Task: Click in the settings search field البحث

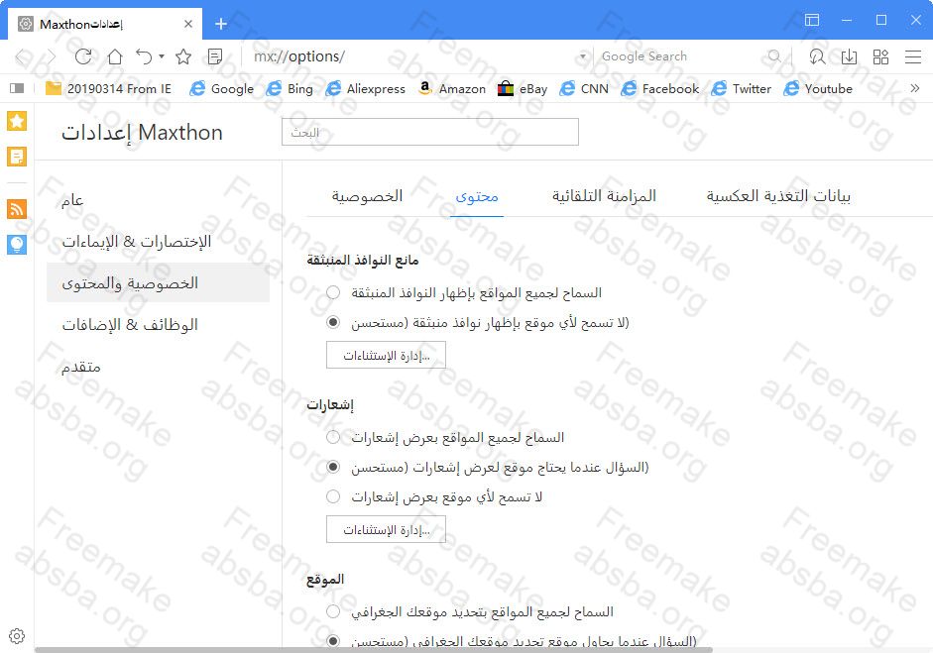Action: (x=429, y=132)
